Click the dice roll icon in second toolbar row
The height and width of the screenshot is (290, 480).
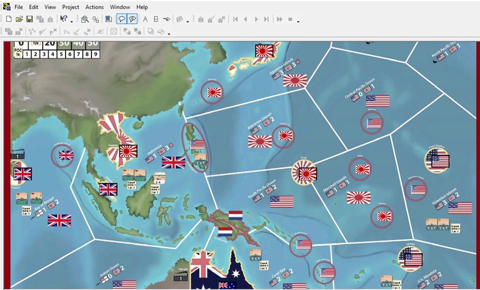[x=113, y=31]
